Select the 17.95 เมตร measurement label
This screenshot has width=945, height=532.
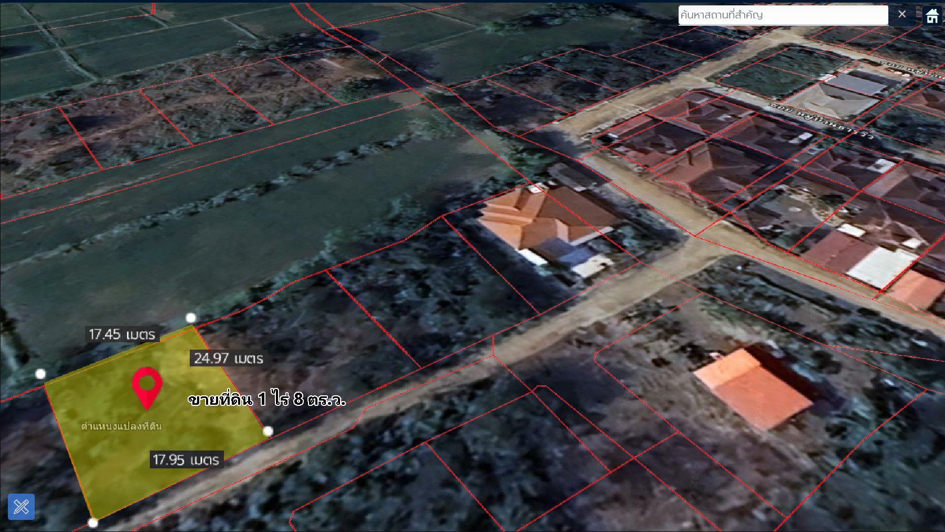pos(187,459)
